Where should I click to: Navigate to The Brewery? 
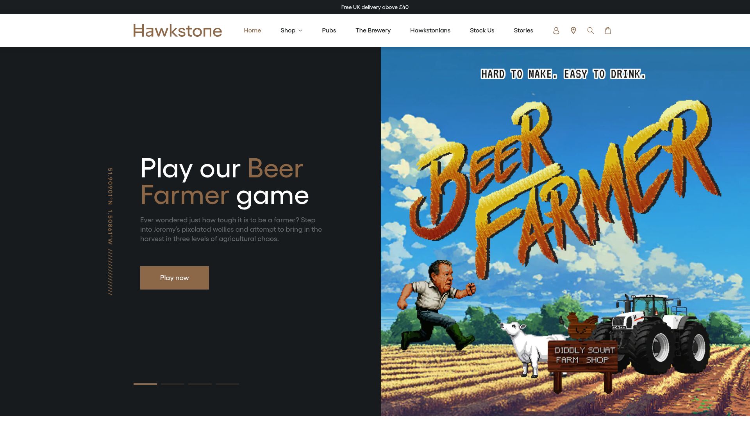tap(373, 30)
